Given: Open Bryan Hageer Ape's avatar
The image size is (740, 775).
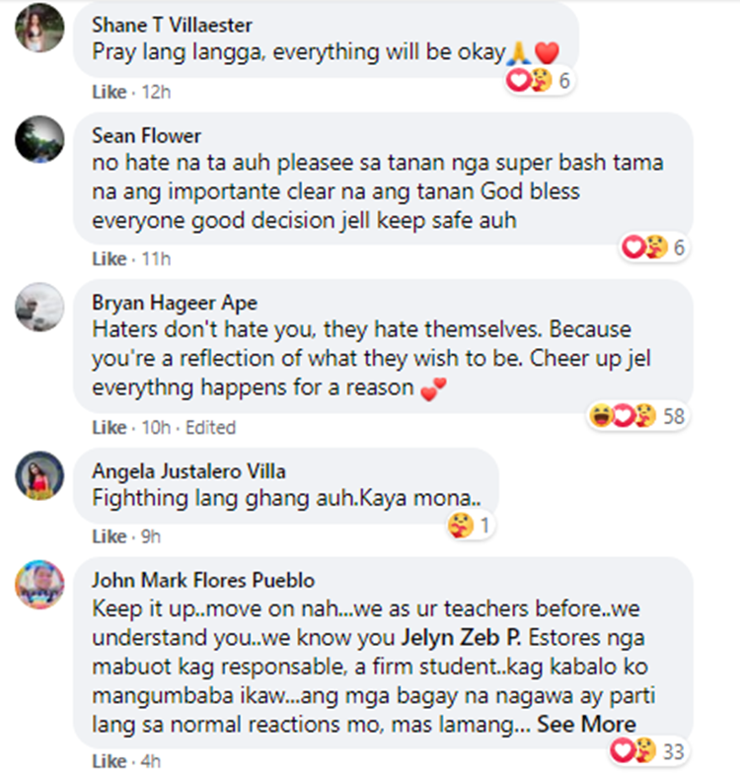Looking at the screenshot, I should [x=39, y=307].
